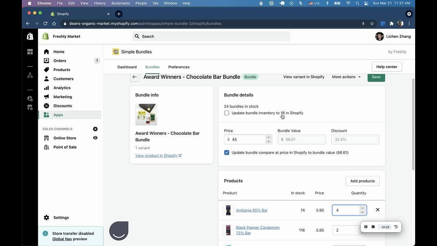Open Black Pepper Cardamom 72% Bar link
Viewport: 437px width, 246px height.
click(x=258, y=230)
